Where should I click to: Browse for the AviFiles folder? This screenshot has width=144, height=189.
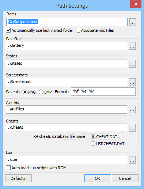pos(132,109)
